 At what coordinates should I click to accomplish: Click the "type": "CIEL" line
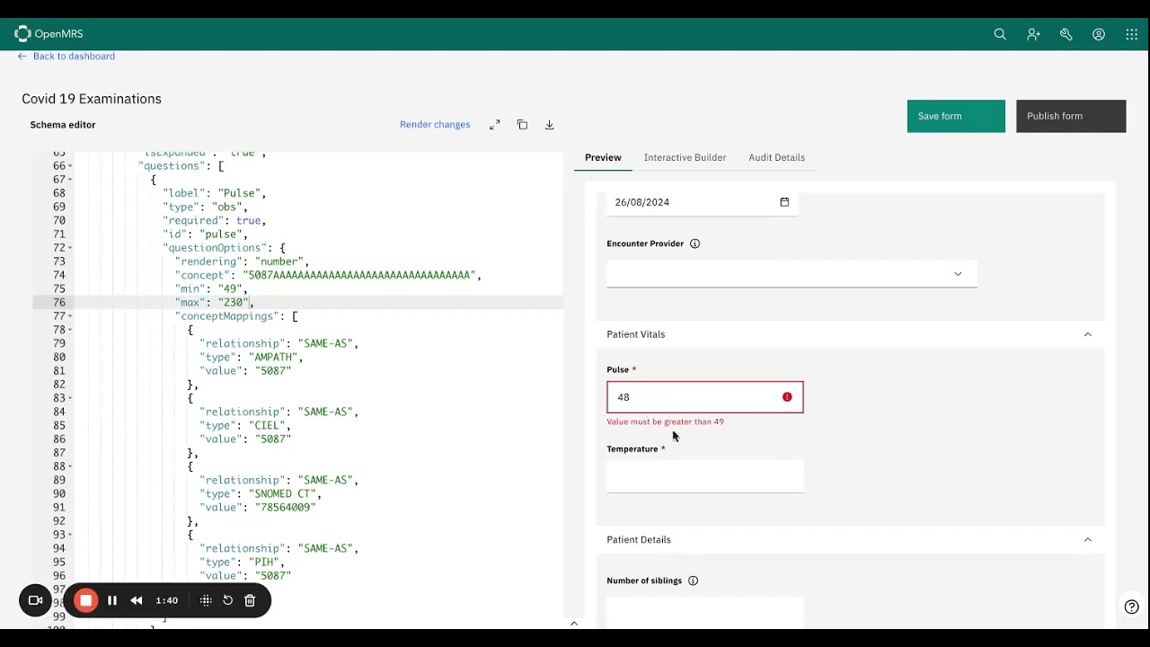point(245,426)
